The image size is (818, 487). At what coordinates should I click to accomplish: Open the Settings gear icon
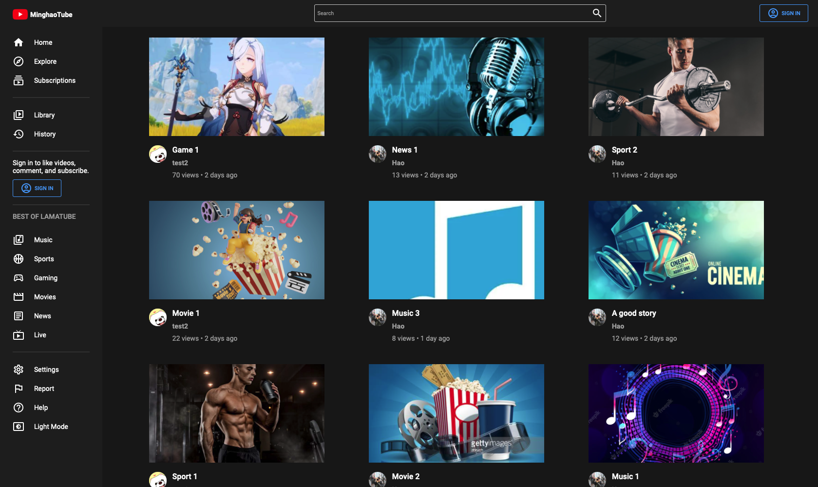pyautogui.click(x=19, y=370)
